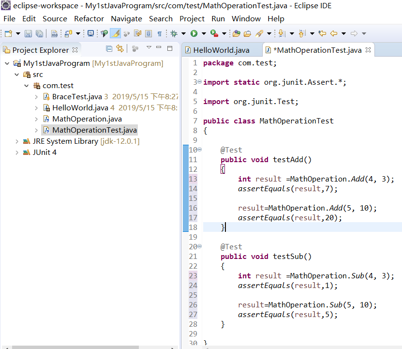
Task: Click the next-edit arrow document toolbar icon
Action: pyautogui.click(x=137, y=33)
